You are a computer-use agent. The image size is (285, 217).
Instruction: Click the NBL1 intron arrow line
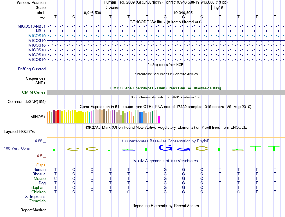pyautogui.click(x=166, y=31)
